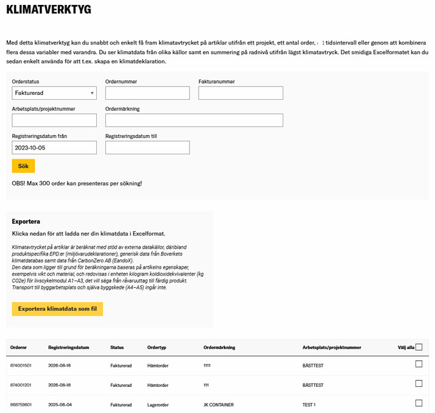Click the Lagerorder order type cell

(x=158, y=405)
